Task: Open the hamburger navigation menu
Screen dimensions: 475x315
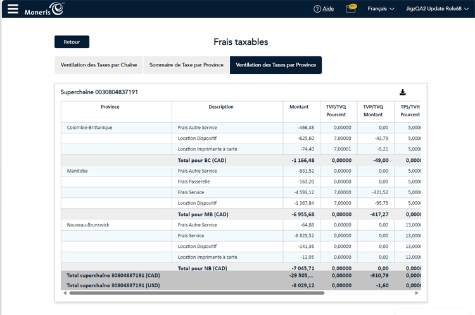Action: pyautogui.click(x=13, y=9)
